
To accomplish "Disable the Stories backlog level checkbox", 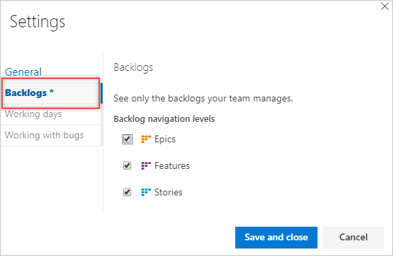I will (127, 192).
